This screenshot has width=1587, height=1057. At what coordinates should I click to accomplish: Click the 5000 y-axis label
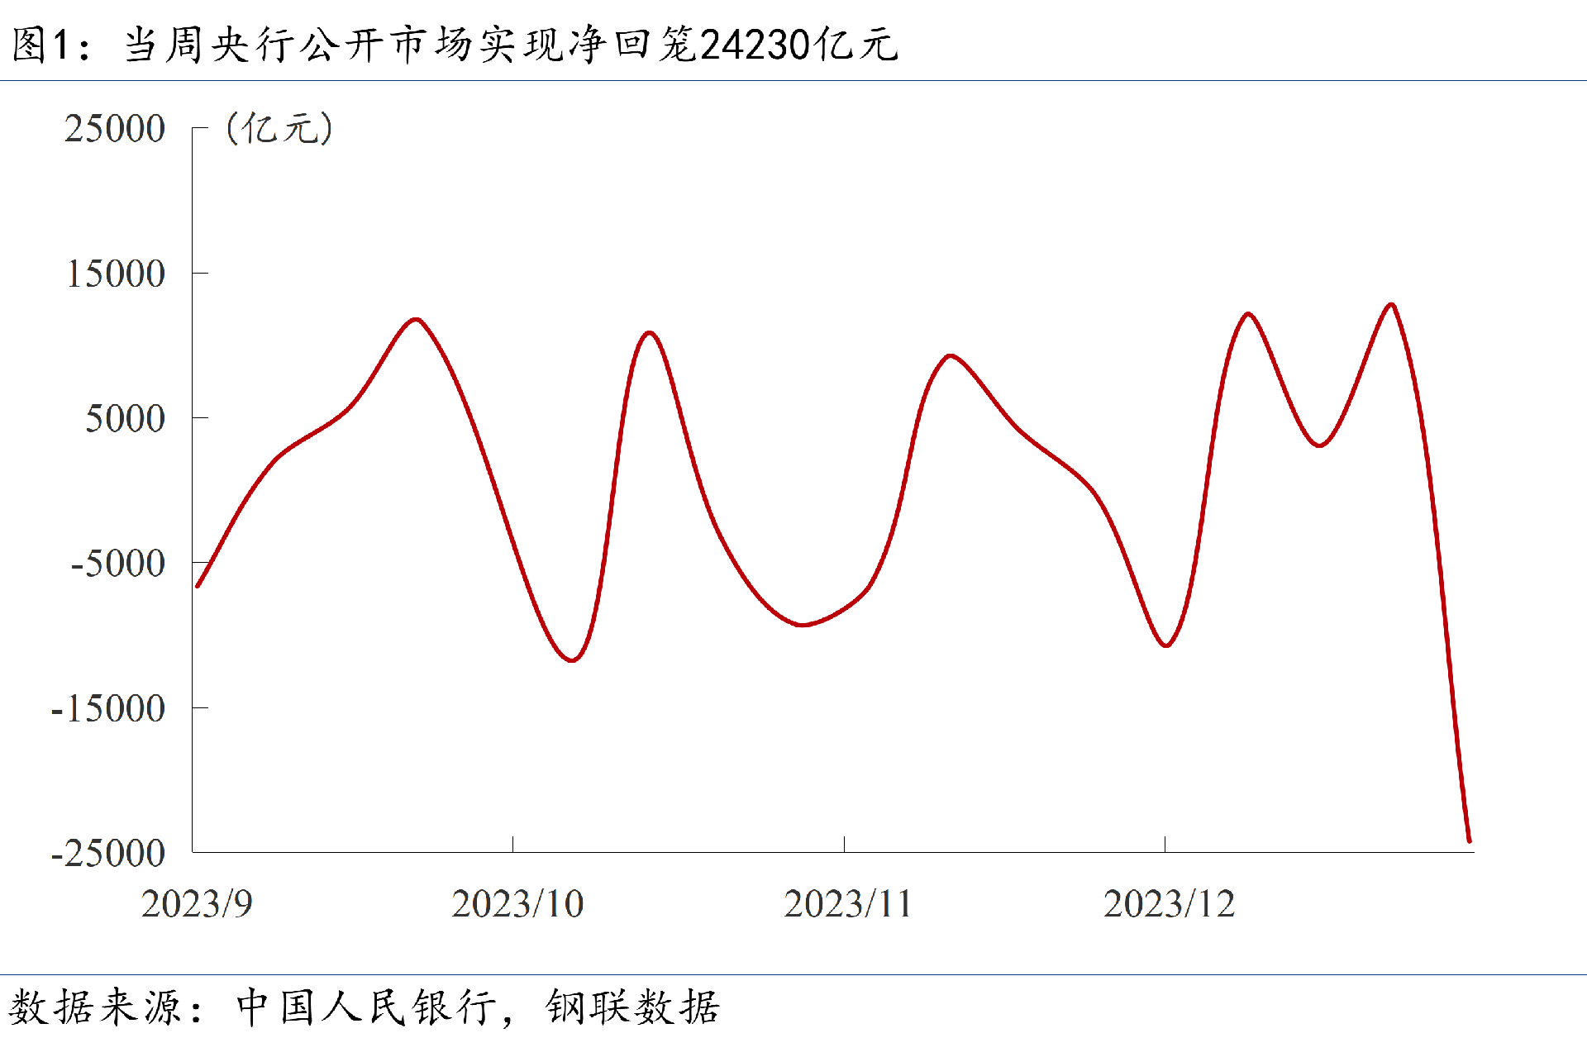tap(125, 419)
